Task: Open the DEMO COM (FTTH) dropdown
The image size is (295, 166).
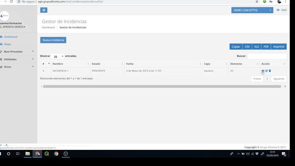Action: 252,10
